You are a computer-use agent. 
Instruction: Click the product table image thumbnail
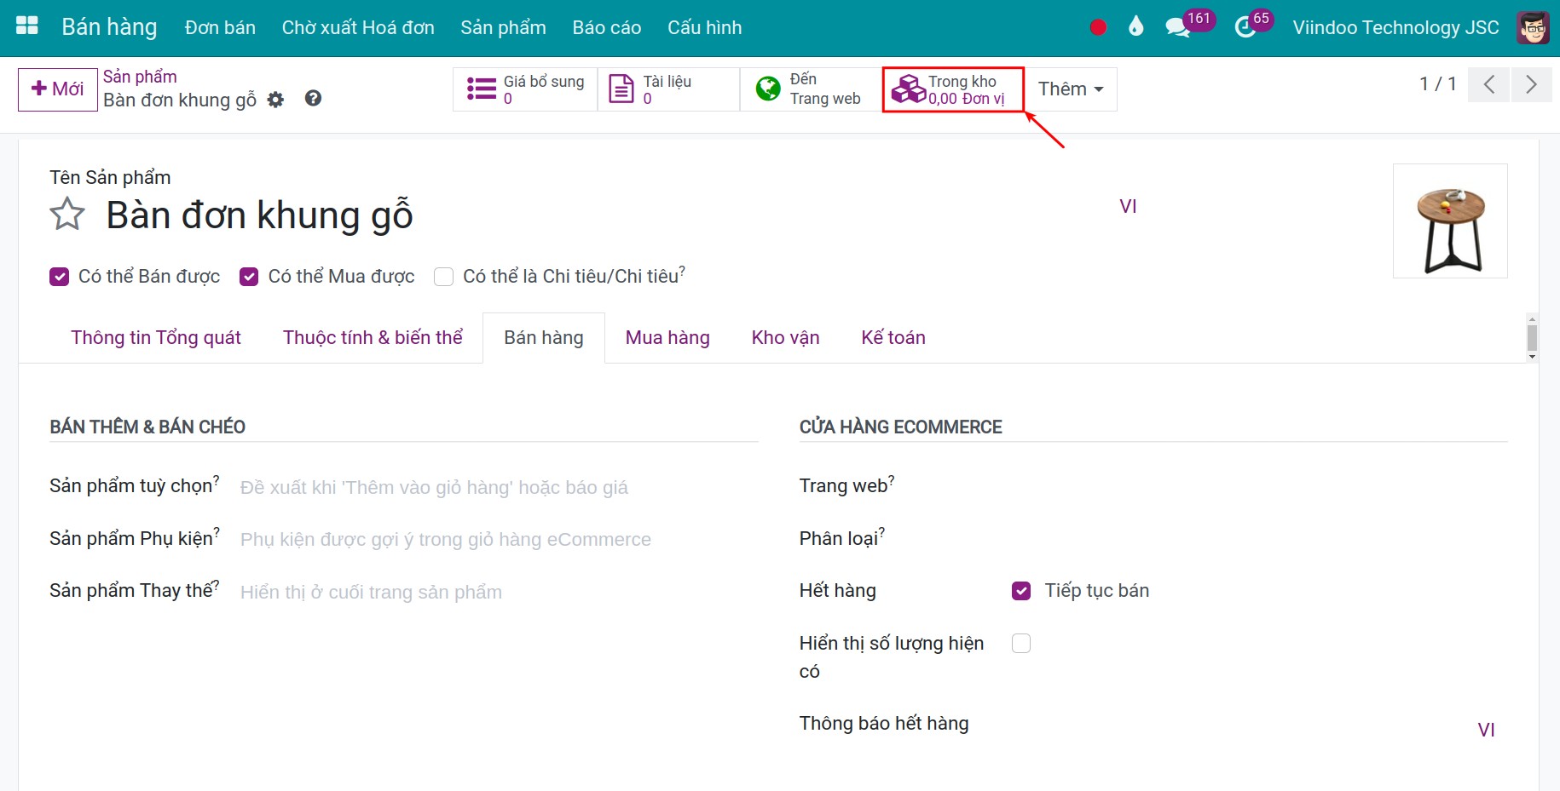[x=1450, y=221]
